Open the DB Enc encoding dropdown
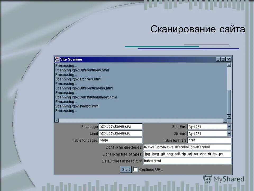The image size is (254, 191). pyautogui.click(x=229, y=133)
